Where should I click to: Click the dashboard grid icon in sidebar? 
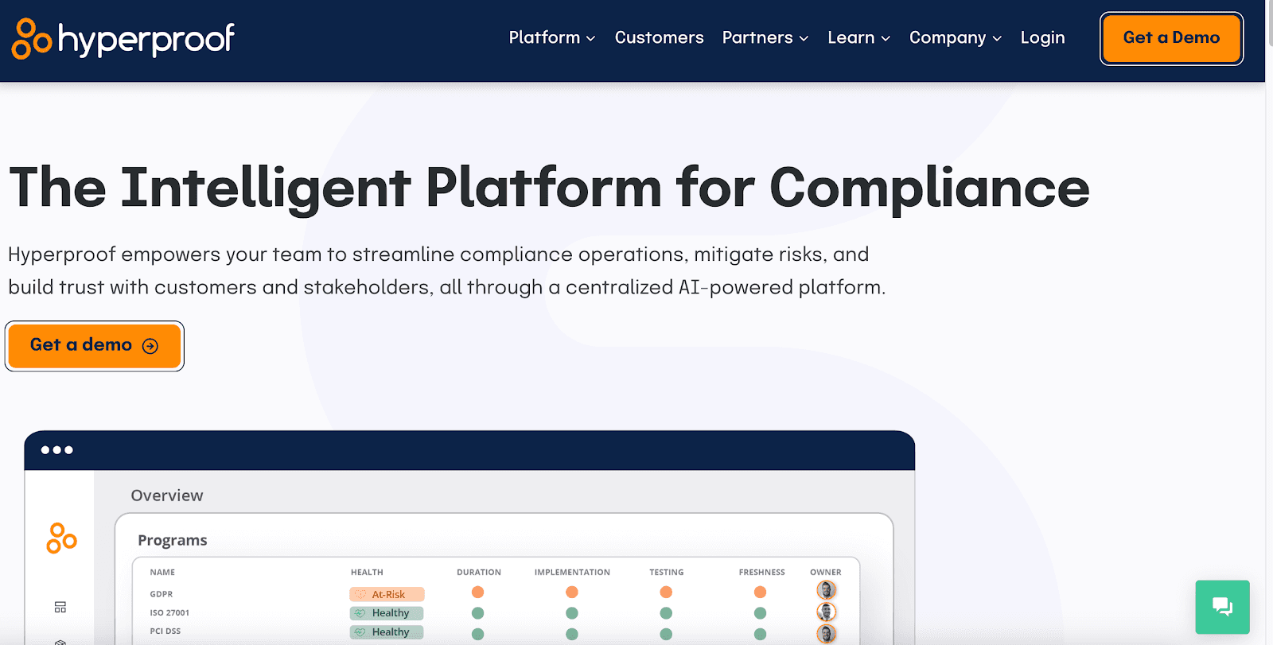click(x=60, y=607)
